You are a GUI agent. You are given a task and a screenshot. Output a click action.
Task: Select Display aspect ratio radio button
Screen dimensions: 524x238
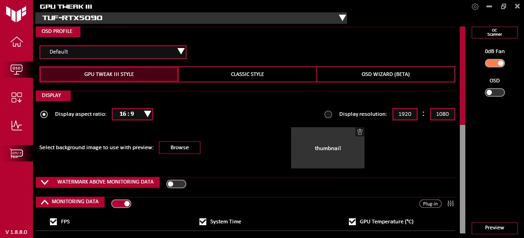[x=44, y=114]
